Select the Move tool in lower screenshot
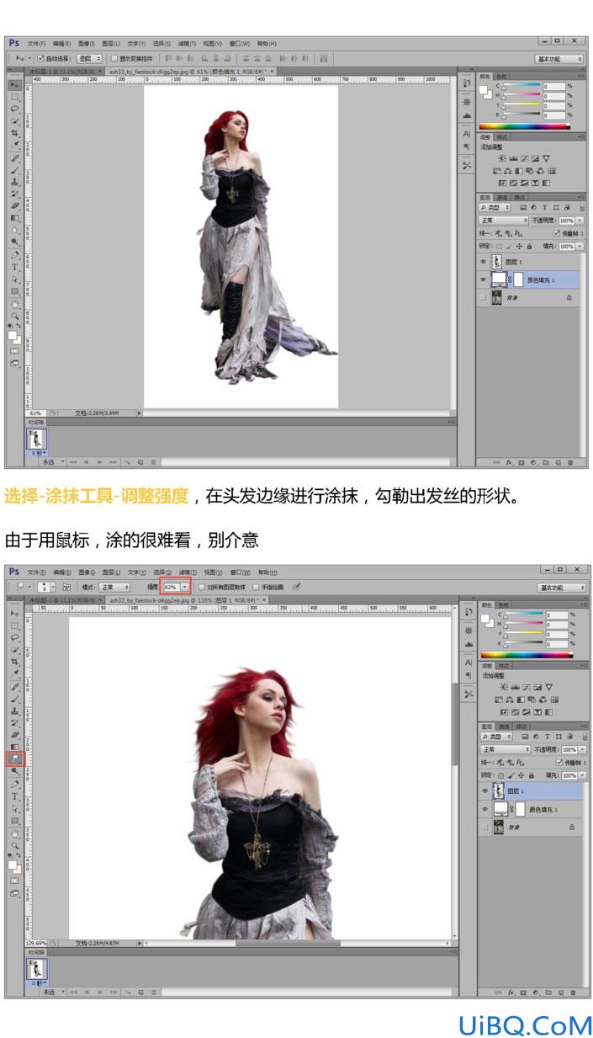The width and height of the screenshot is (593, 1038). [x=15, y=613]
